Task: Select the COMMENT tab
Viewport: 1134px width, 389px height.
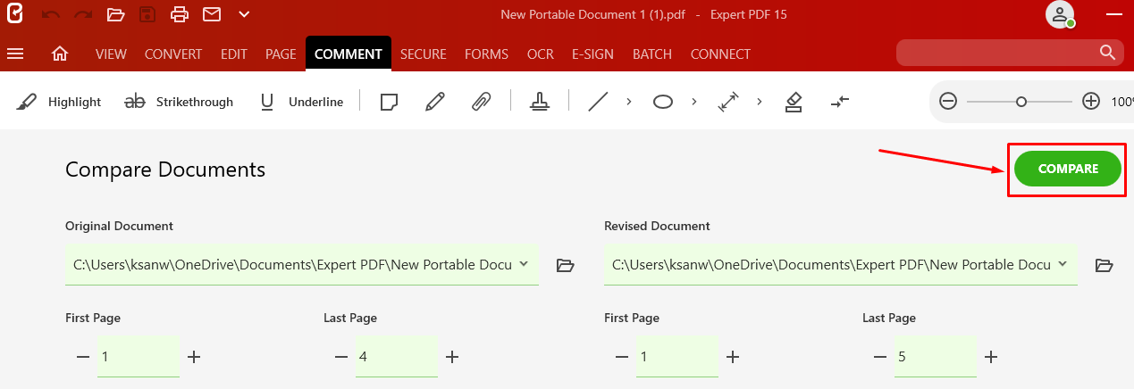Action: click(x=349, y=54)
